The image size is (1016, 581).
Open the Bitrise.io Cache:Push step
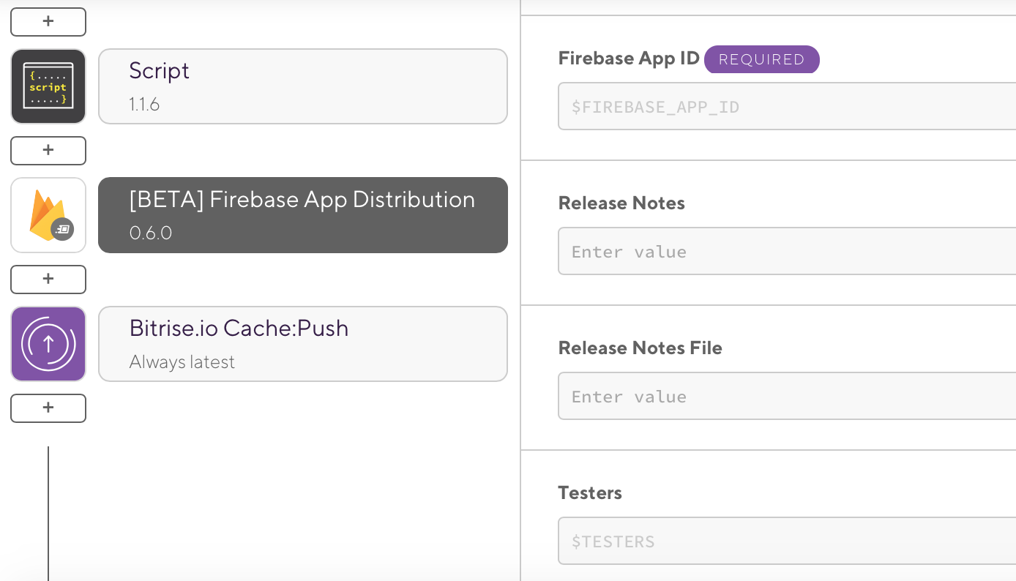click(303, 344)
